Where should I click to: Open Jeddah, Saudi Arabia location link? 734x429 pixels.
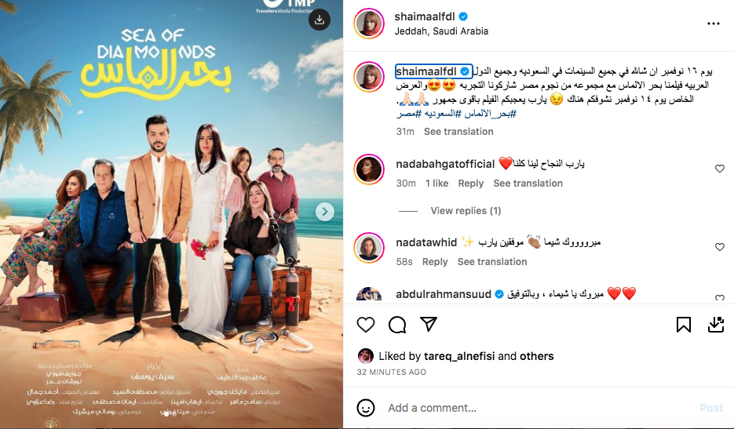441,31
